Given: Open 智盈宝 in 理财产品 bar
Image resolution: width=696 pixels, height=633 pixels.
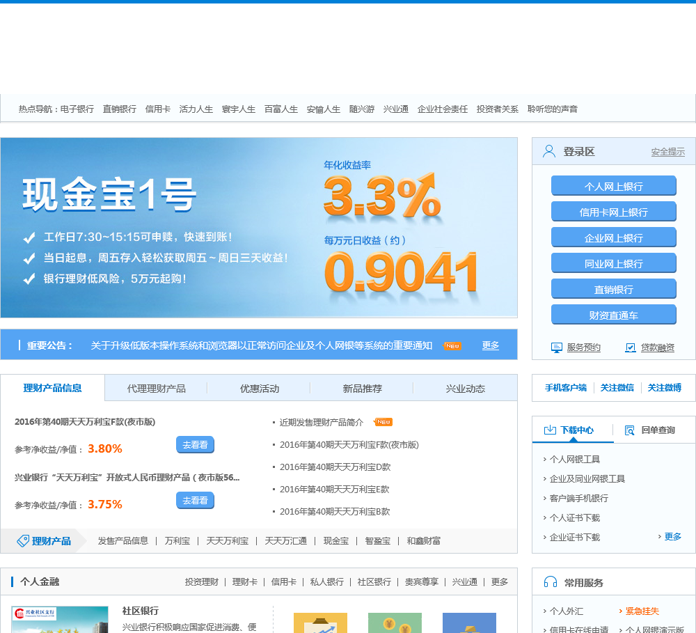Looking at the screenshot, I should 378,540.
